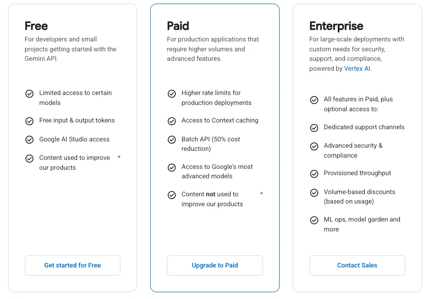
Task: Click the 'Free' plan heading
Action: coord(36,26)
